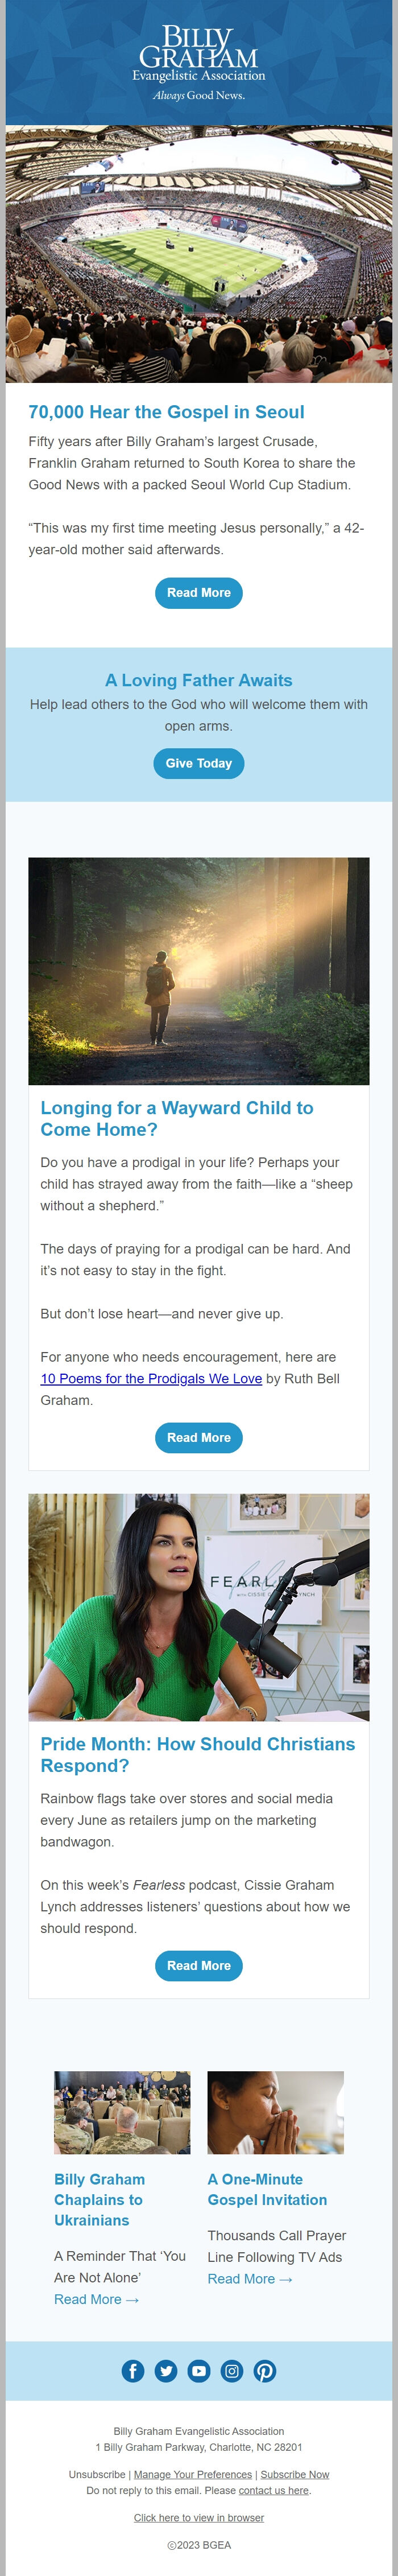Click the Billy Graham Evangelistic Association logo
The image size is (398, 2576).
point(199,60)
